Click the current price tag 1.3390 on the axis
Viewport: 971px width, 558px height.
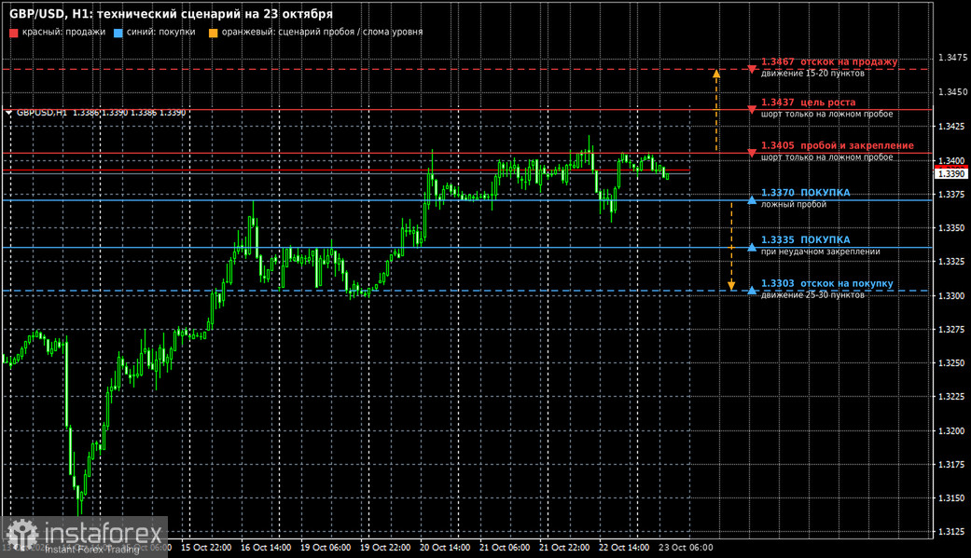pos(951,174)
